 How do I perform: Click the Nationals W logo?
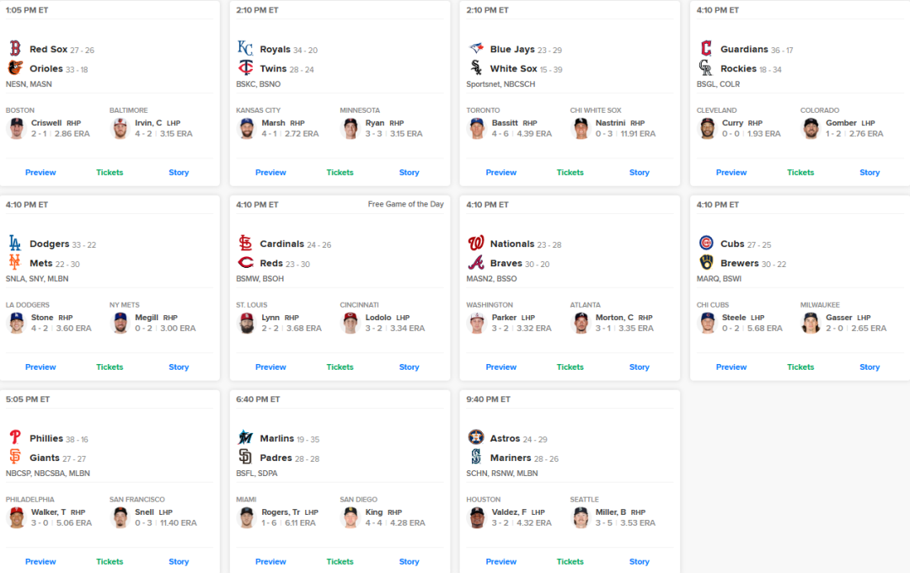pyautogui.click(x=476, y=243)
